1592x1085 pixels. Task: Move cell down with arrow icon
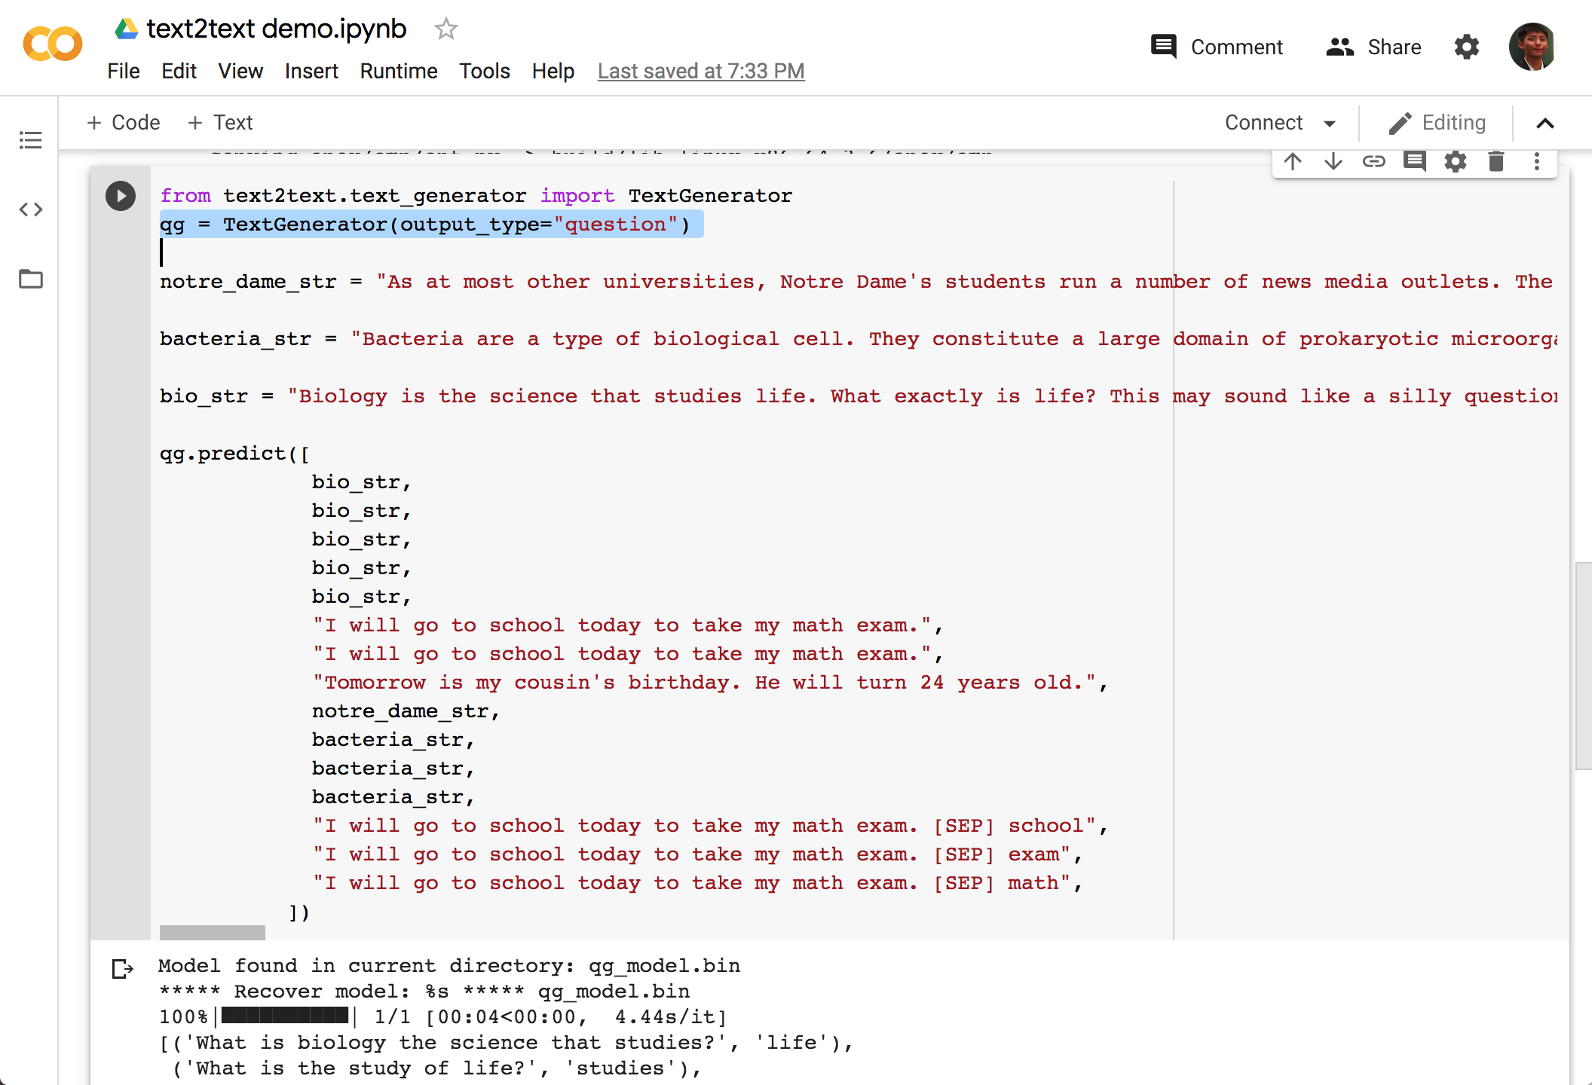tap(1333, 162)
